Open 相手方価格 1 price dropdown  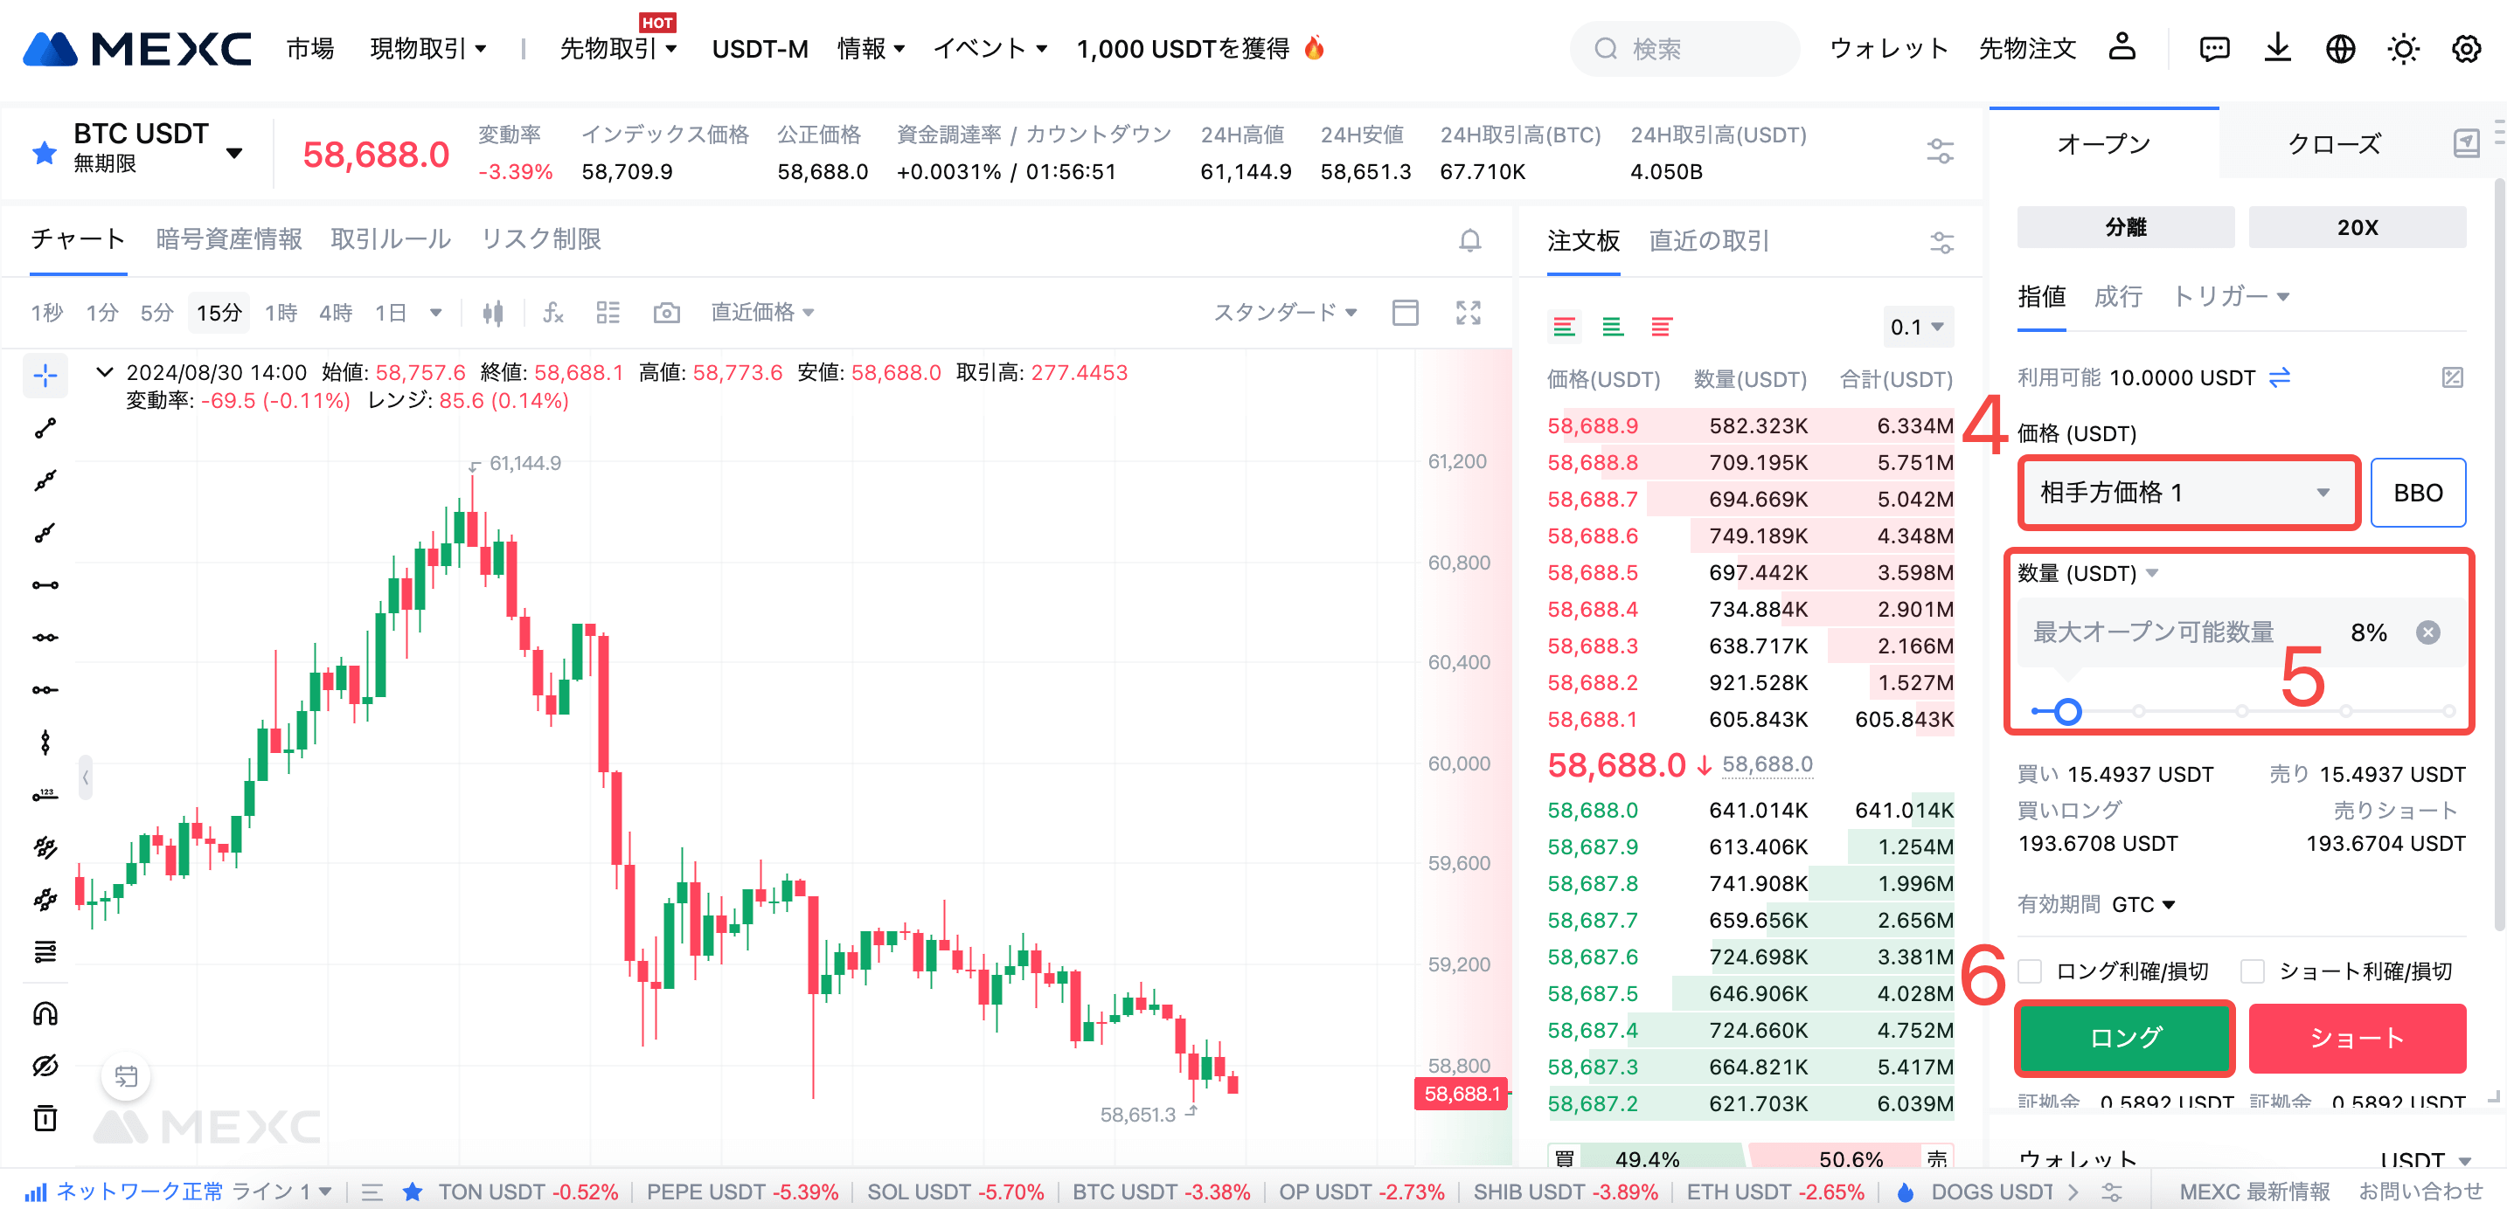[x=2189, y=492]
